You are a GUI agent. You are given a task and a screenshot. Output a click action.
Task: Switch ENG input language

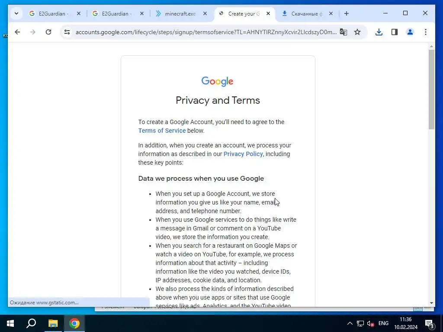pos(383,323)
